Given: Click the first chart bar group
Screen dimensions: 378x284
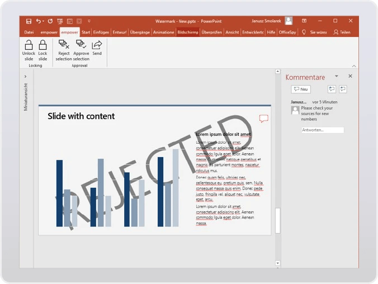Looking at the screenshot, I should (x=67, y=193).
